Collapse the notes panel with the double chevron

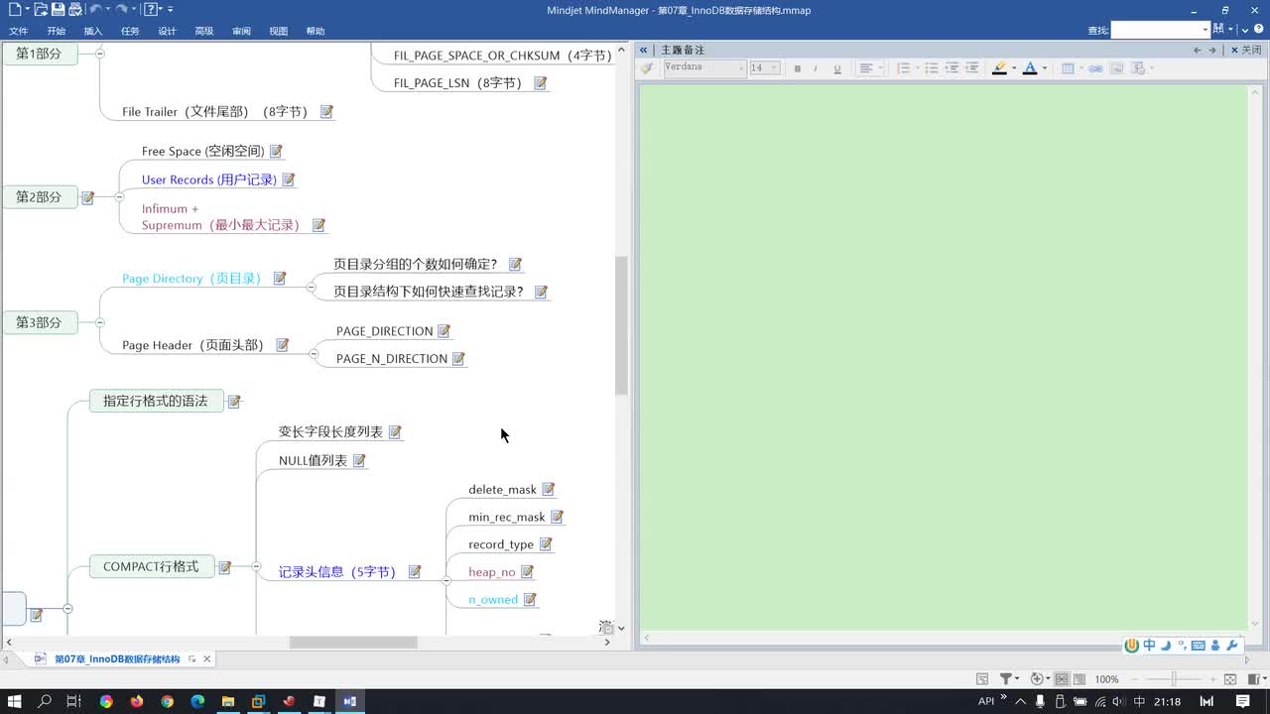644,50
